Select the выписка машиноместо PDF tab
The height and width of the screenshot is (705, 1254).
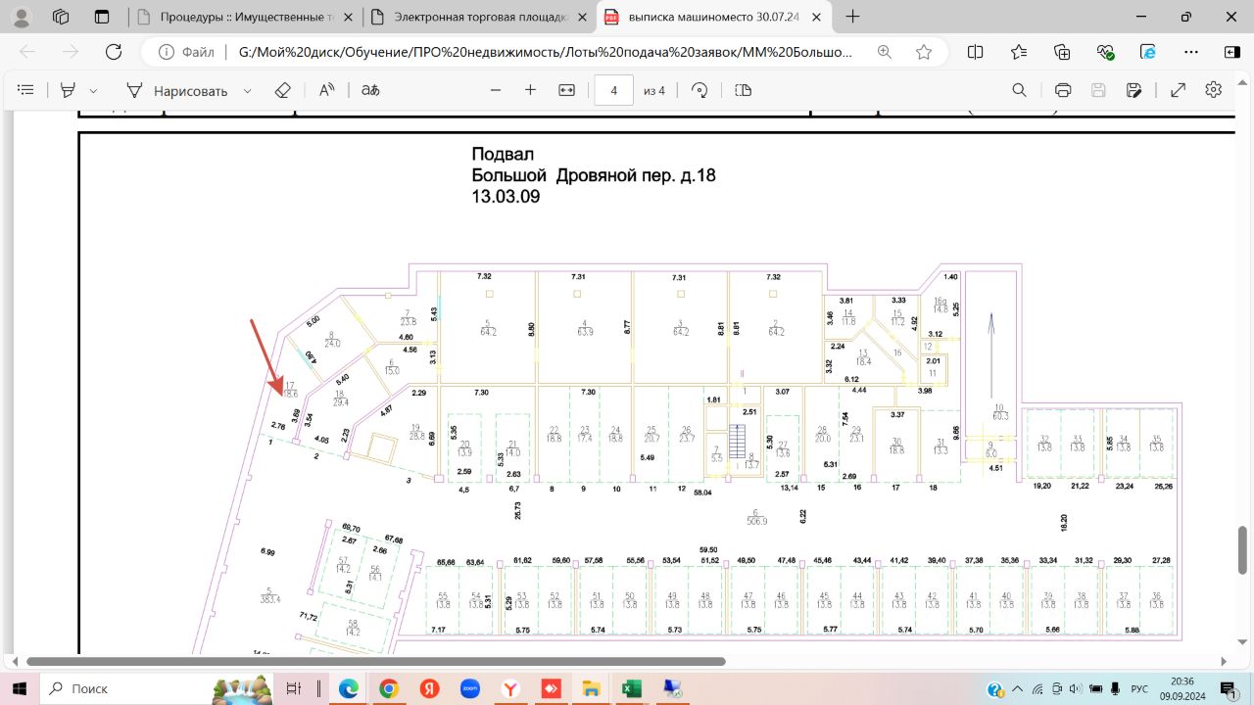(713, 17)
